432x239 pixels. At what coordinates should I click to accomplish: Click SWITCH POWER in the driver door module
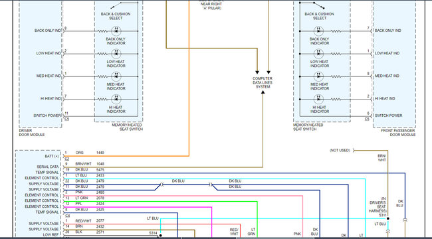click(47, 116)
